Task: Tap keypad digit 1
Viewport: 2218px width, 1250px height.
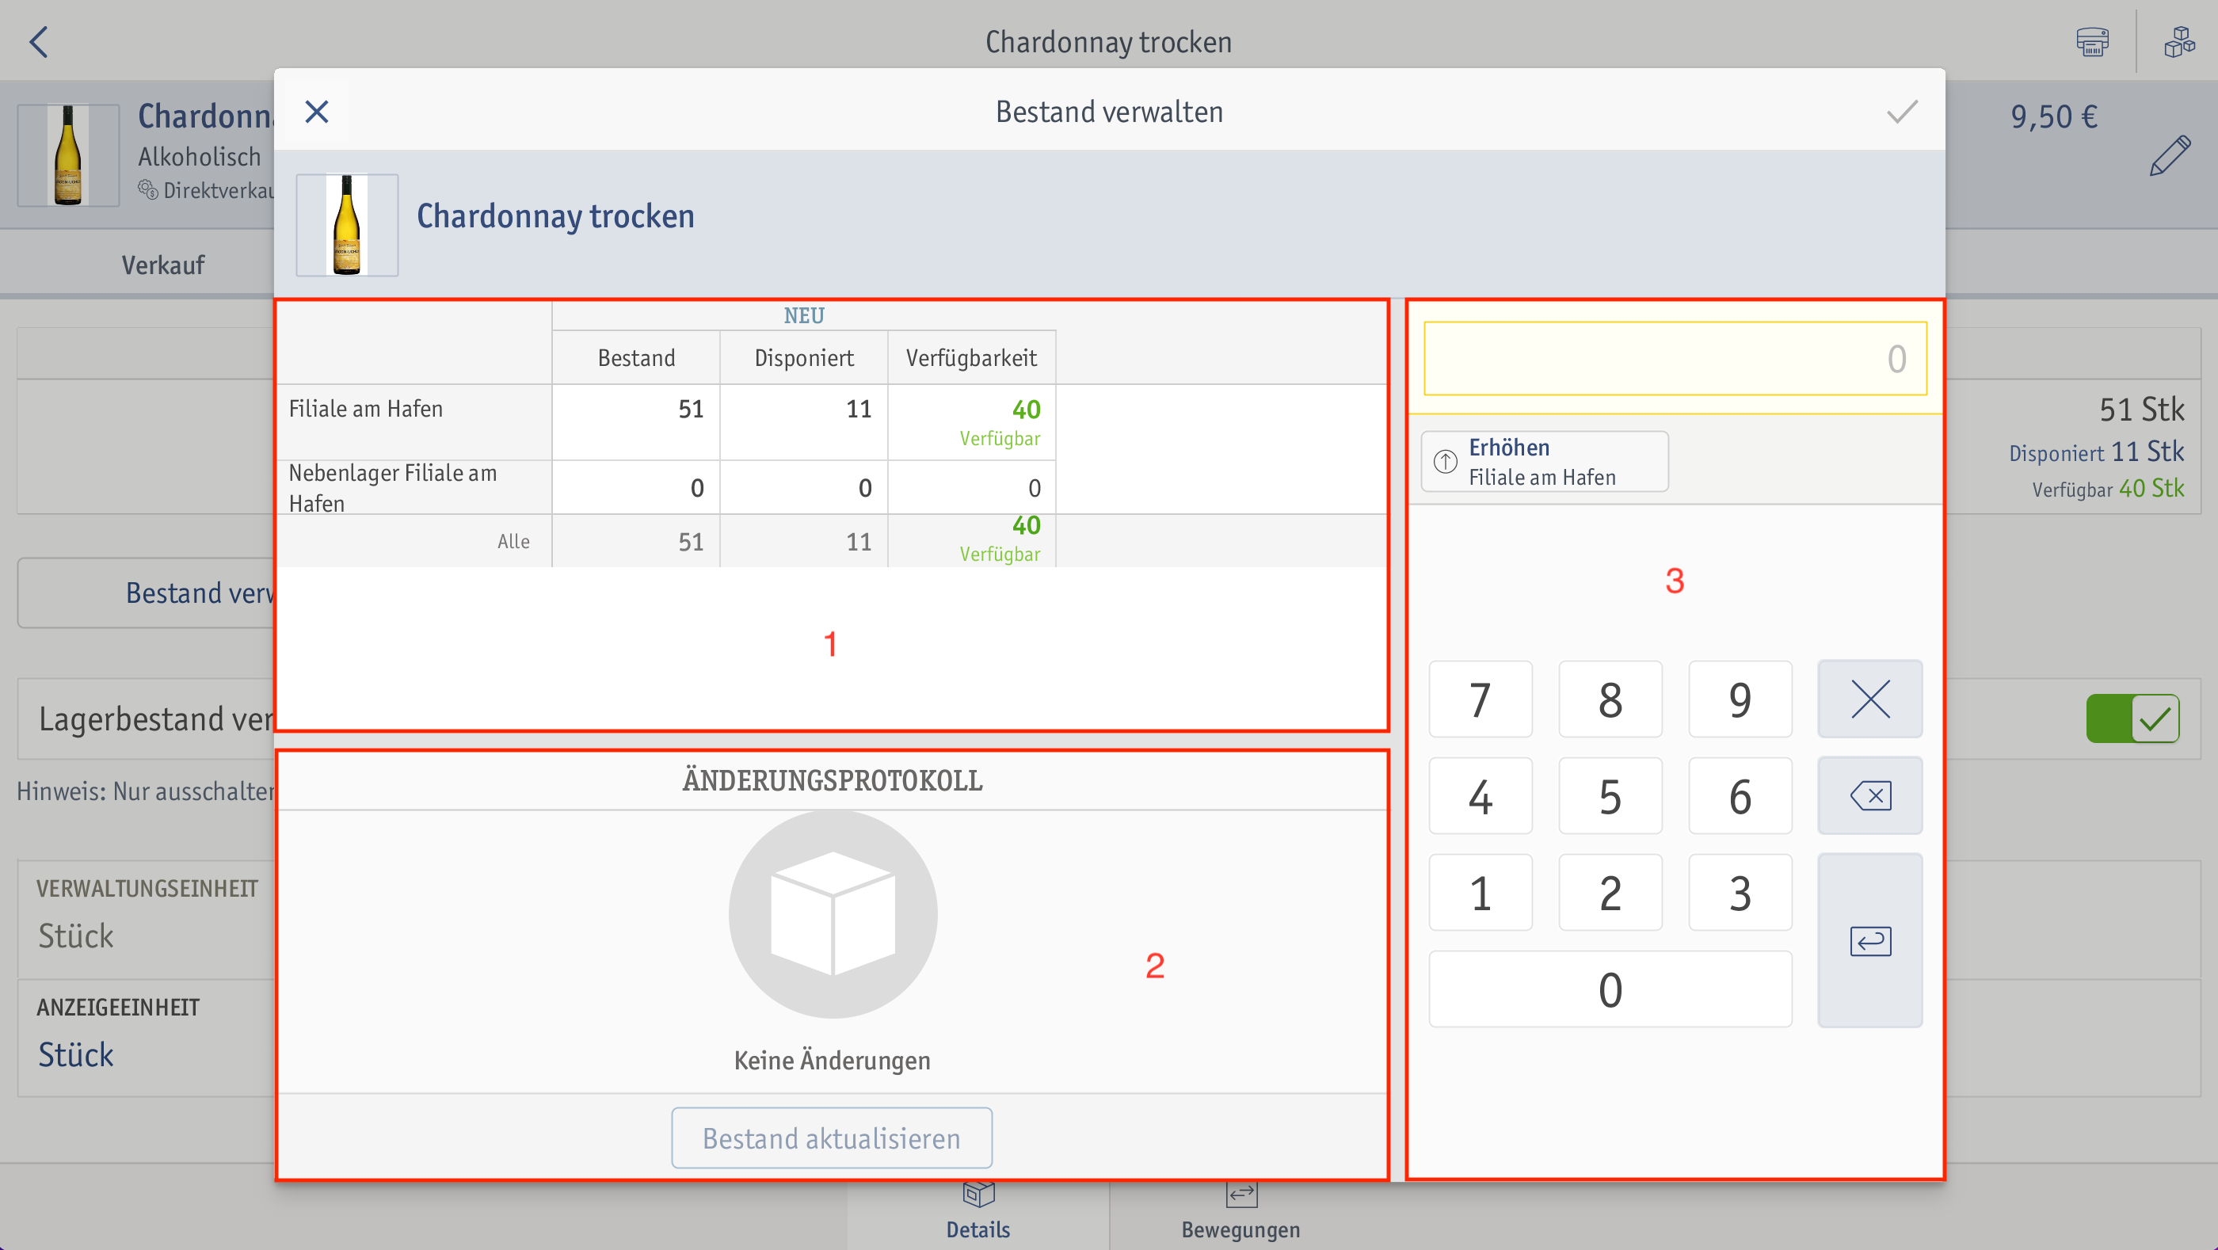Action: click(x=1480, y=892)
